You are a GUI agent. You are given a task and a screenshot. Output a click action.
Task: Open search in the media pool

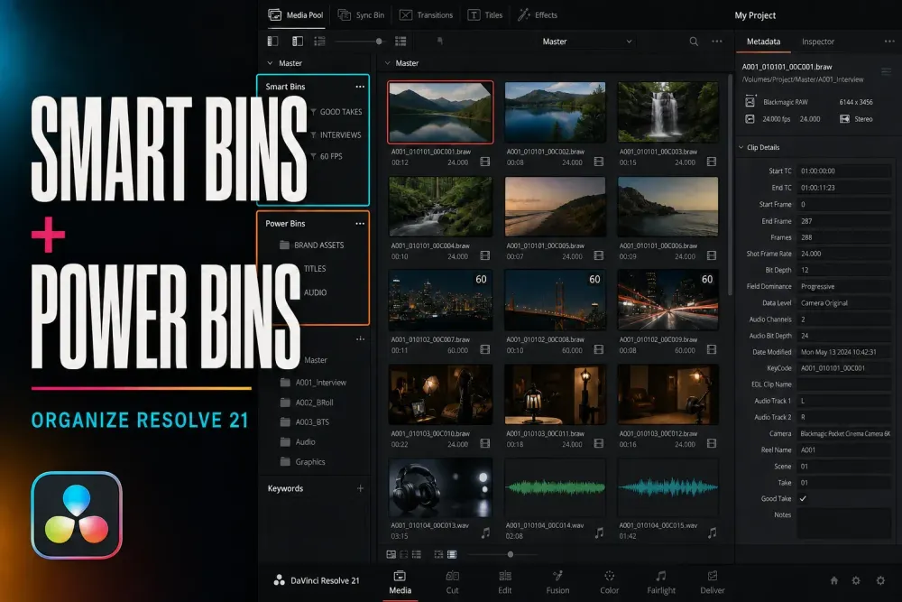[694, 42]
